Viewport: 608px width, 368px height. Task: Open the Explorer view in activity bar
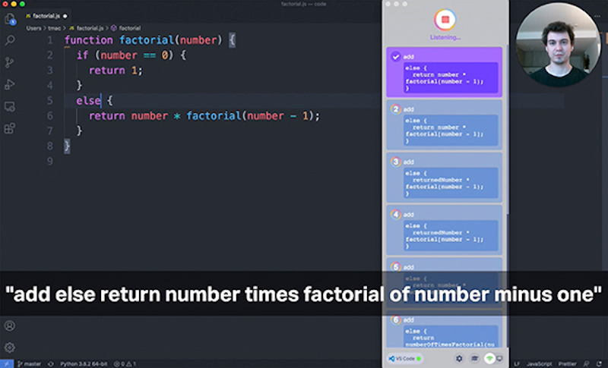(x=10, y=19)
